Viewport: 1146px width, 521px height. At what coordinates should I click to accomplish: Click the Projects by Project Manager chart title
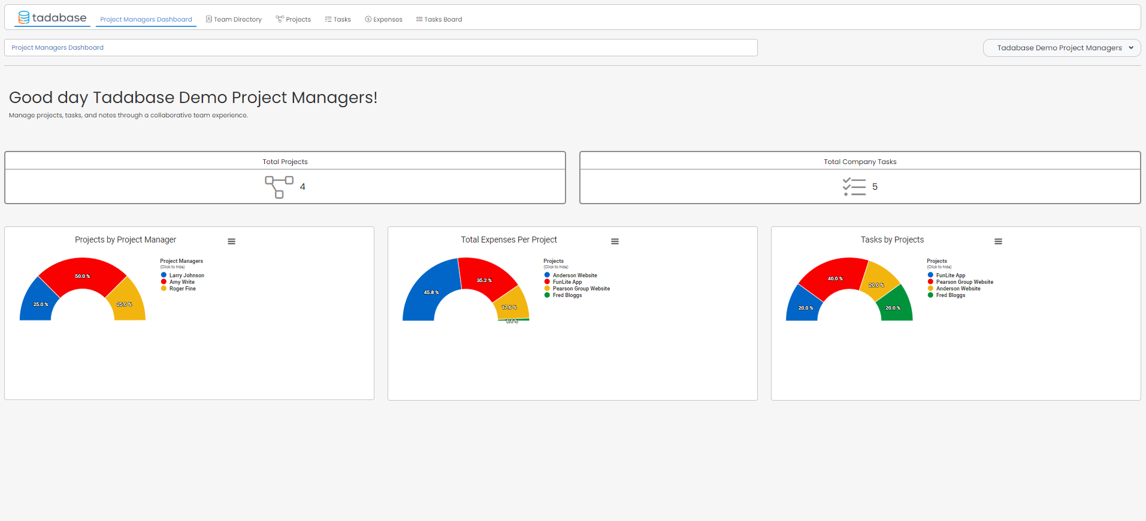click(125, 240)
